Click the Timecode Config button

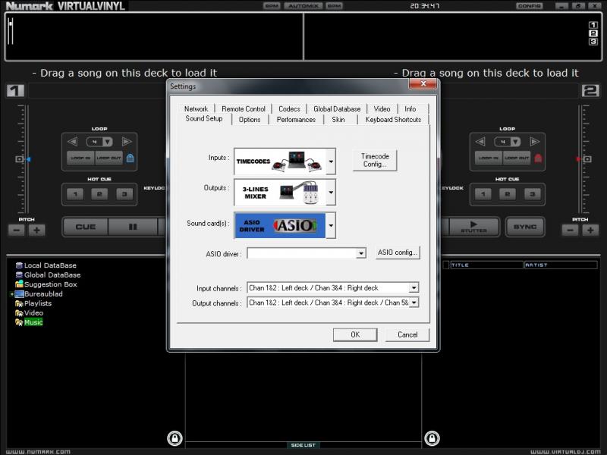[375, 160]
